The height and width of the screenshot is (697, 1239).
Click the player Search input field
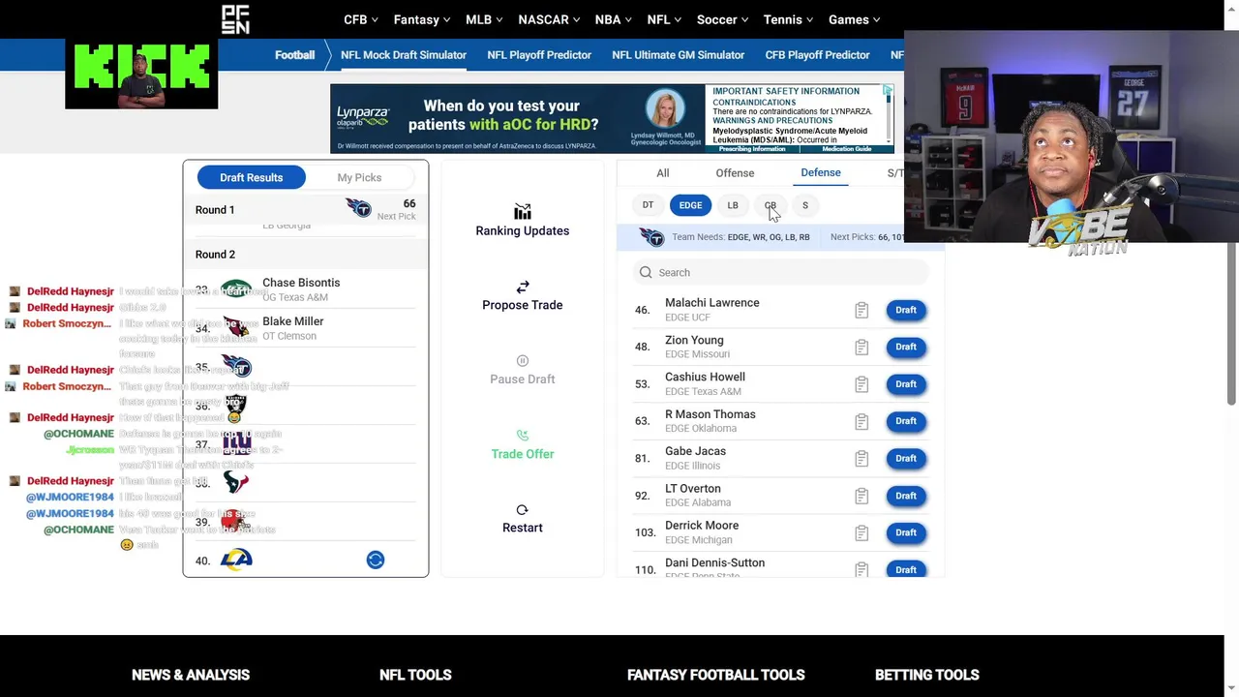point(780,272)
